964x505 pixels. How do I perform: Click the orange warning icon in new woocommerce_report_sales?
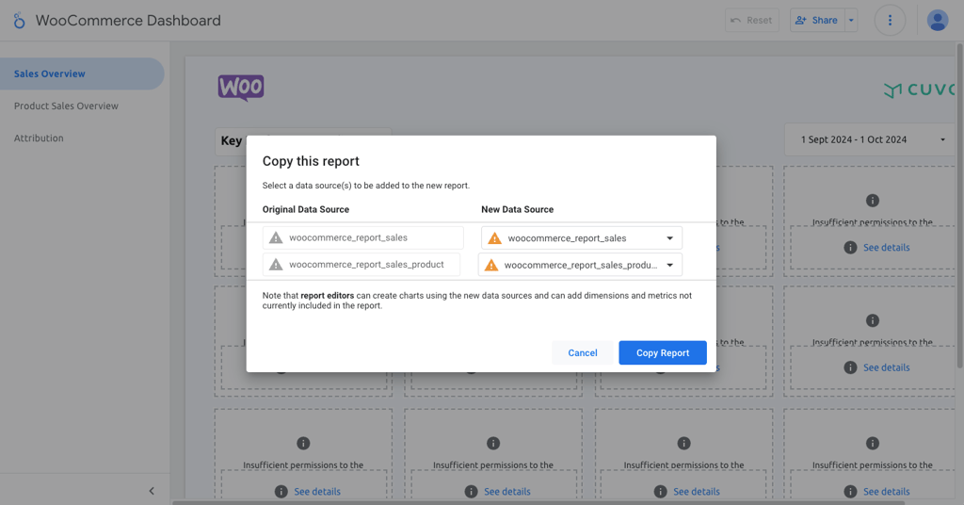click(494, 238)
